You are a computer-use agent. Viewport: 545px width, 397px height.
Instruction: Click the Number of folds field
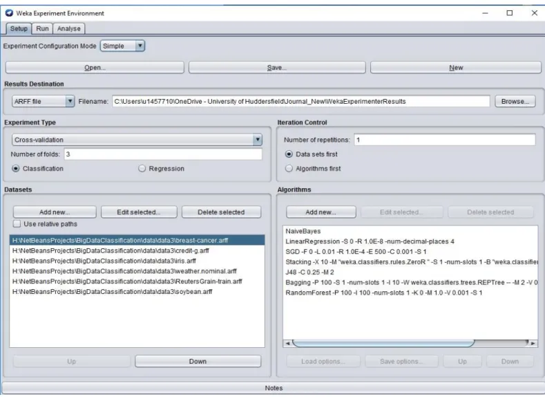163,154
